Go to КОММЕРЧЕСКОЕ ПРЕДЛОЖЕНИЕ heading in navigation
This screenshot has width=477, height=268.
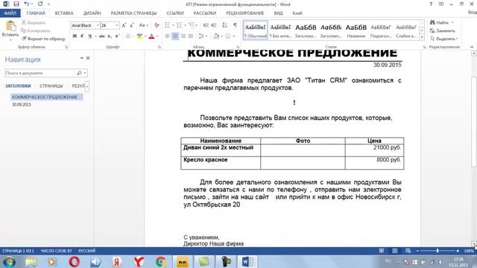[x=45, y=98]
